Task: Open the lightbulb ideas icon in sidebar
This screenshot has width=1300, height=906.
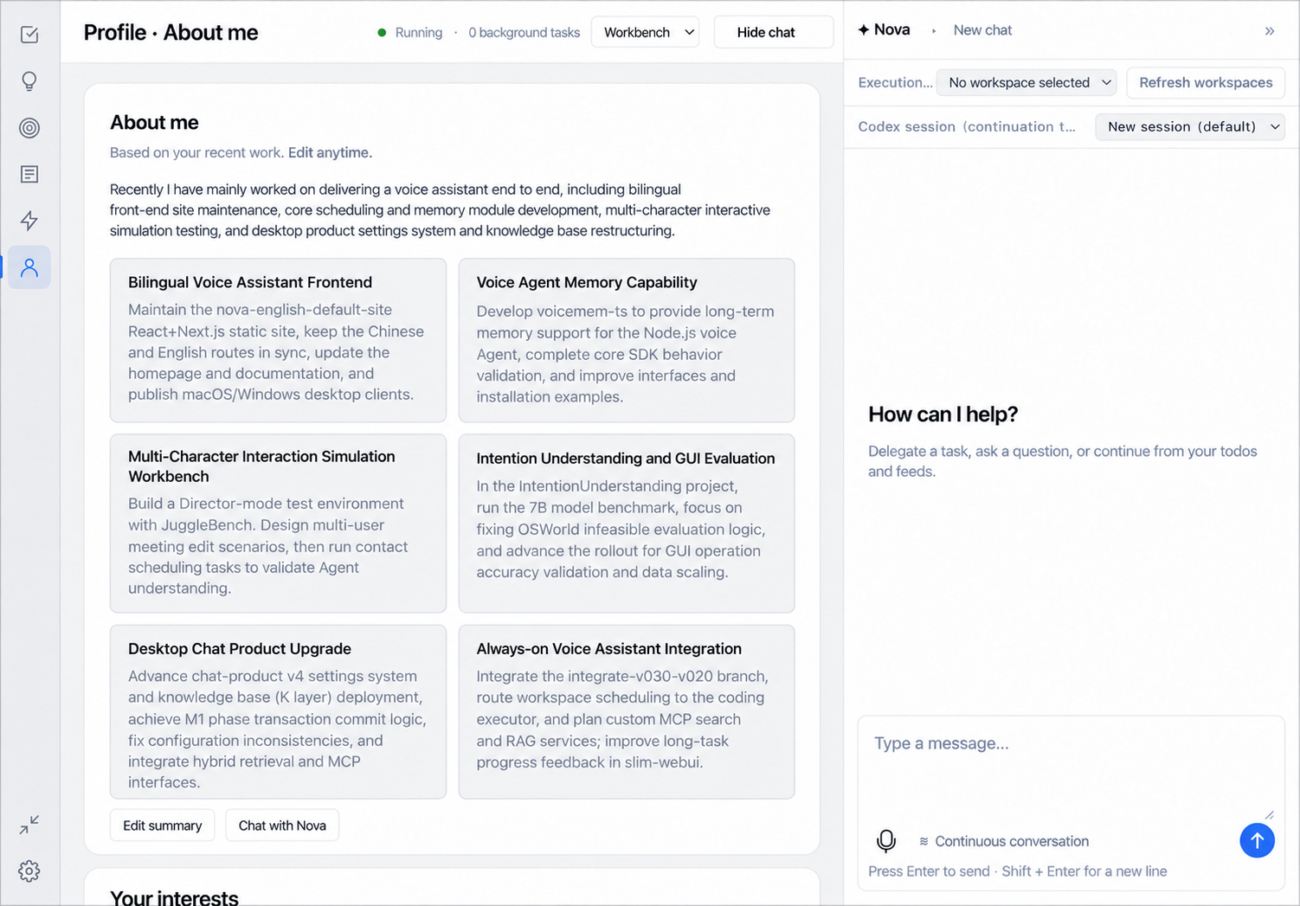Action: coord(29,81)
